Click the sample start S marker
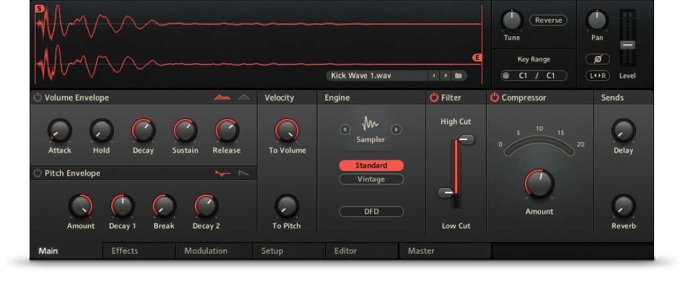 pos(40,9)
